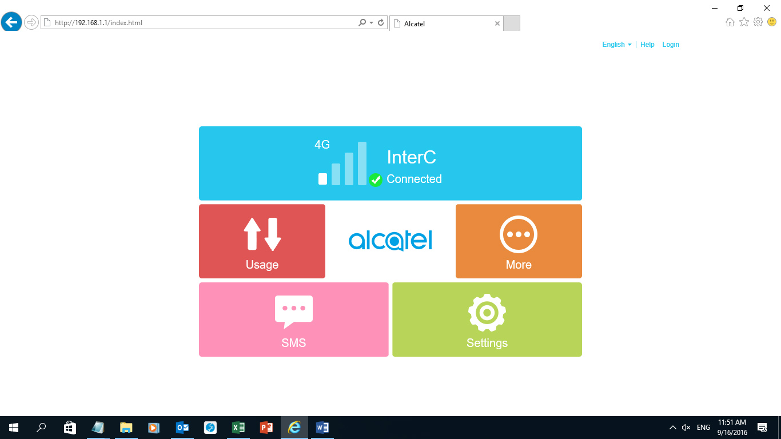Open the More tile
781x439 pixels.
coord(519,241)
